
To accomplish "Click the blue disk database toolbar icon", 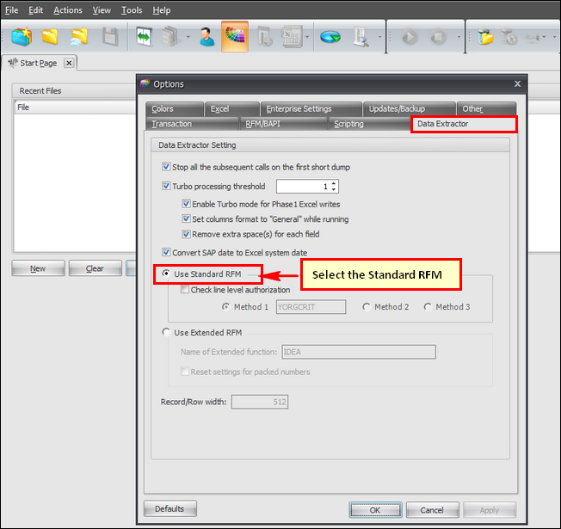I will pyautogui.click(x=330, y=37).
